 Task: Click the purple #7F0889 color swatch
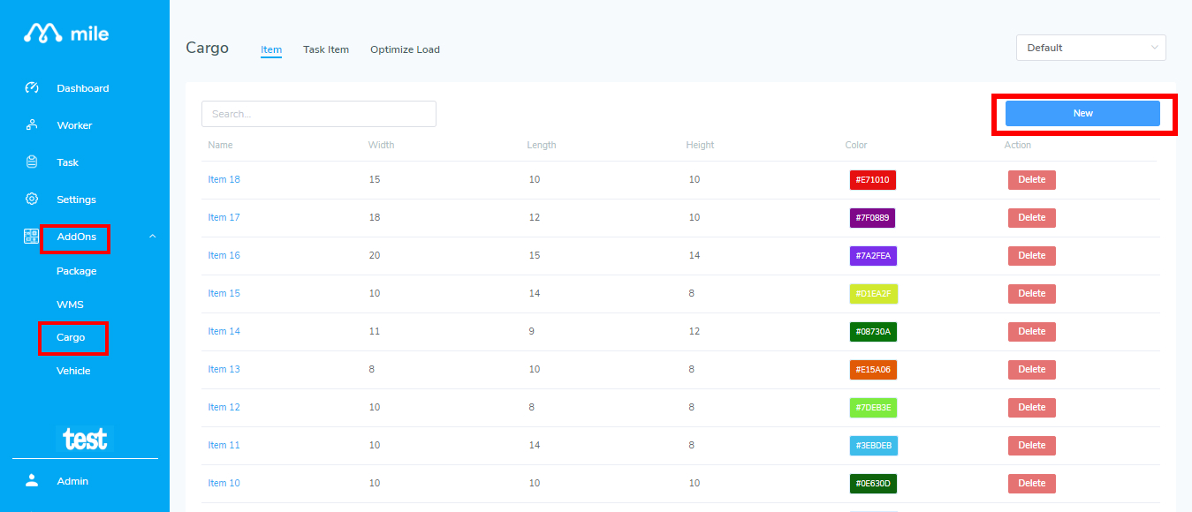[872, 218]
